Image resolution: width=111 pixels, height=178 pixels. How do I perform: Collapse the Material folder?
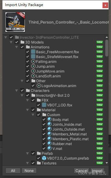(28, 110)
